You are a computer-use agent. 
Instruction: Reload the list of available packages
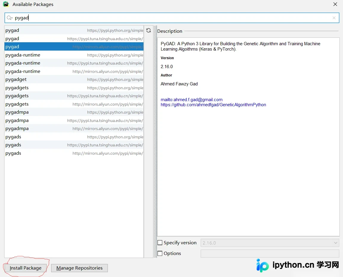tap(149, 30)
